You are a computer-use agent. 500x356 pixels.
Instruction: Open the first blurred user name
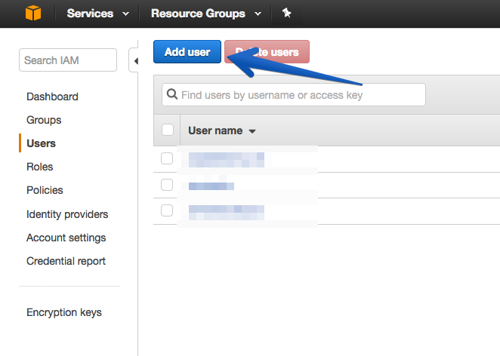(x=227, y=160)
